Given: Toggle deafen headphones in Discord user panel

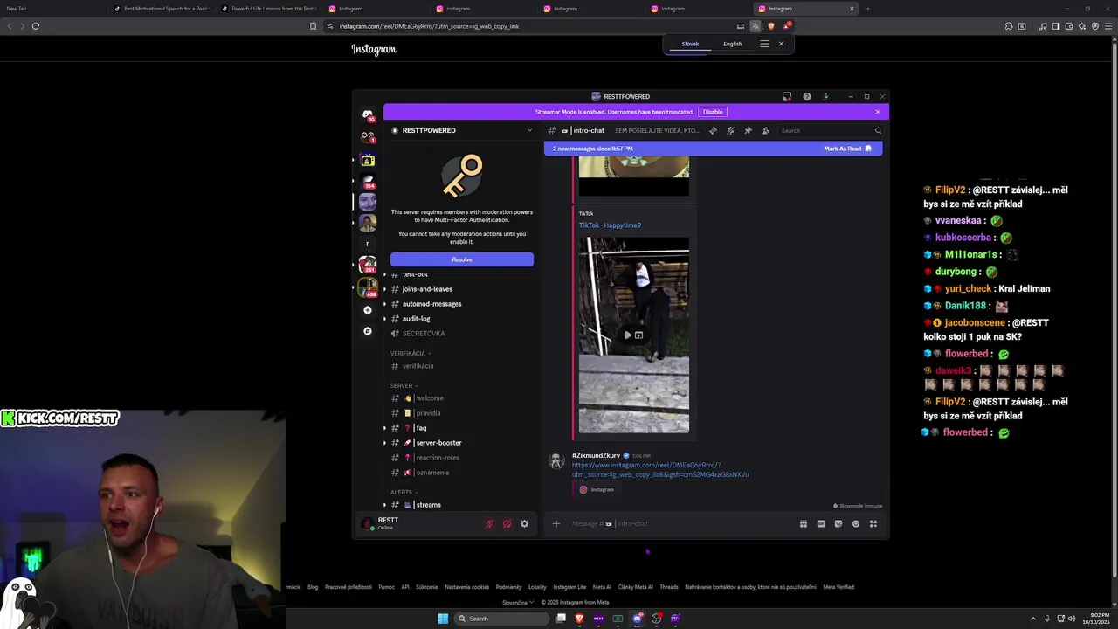Looking at the screenshot, I should (x=507, y=523).
